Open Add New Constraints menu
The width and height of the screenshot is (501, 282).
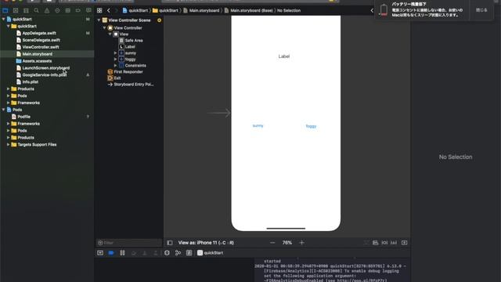(384, 243)
